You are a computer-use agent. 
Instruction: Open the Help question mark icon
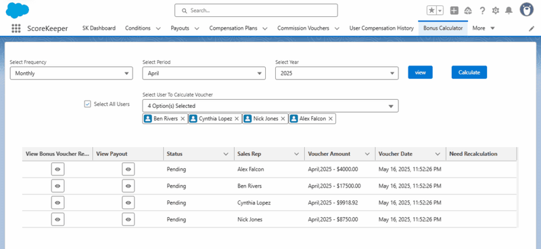tap(482, 11)
